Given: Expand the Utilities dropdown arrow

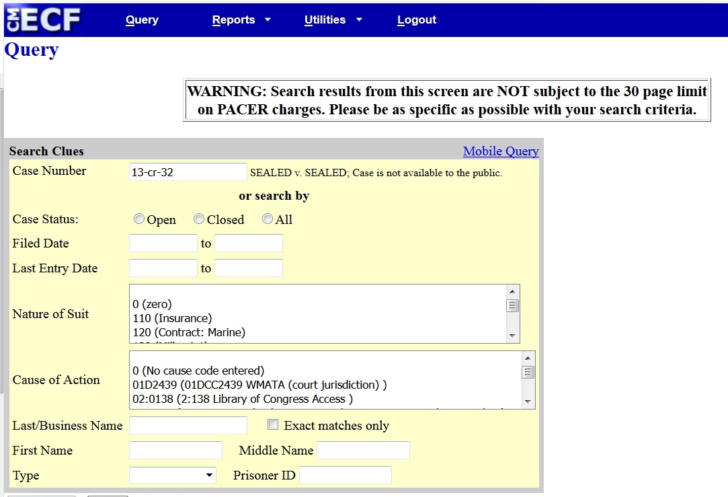Looking at the screenshot, I should (x=359, y=20).
